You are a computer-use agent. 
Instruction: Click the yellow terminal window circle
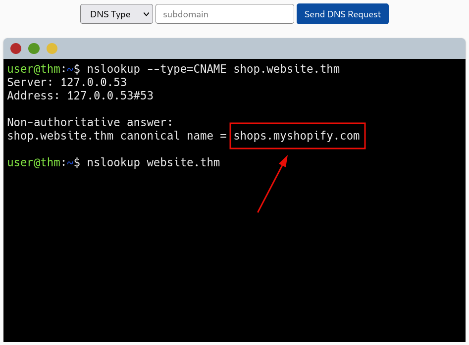[x=52, y=49]
